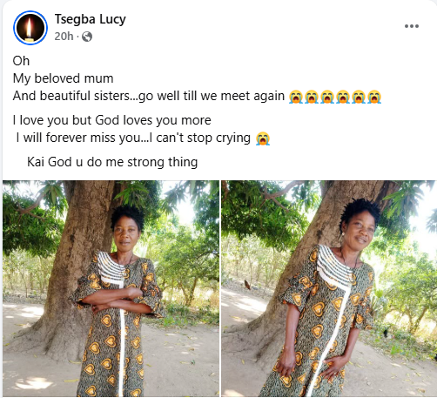
Task: Open the 20h post timestamp link
Action: pyautogui.click(x=64, y=37)
